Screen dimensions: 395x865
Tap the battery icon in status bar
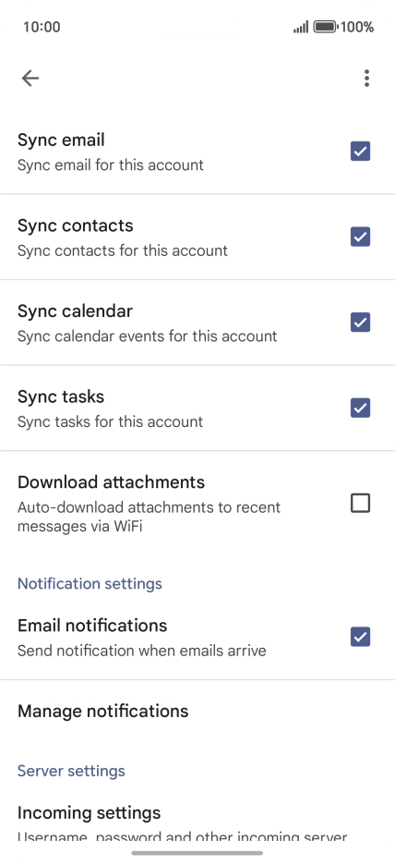tap(325, 27)
